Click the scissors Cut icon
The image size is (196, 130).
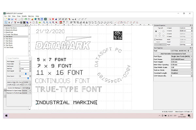16,19
